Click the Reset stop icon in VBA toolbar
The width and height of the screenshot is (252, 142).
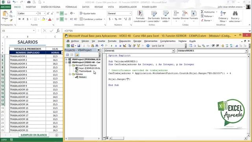120,46
